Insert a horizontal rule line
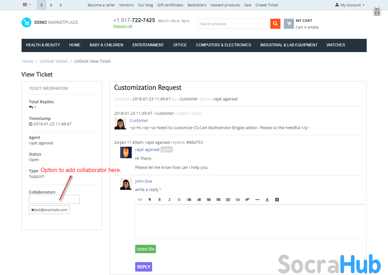388x275 pixels. click(x=257, y=200)
